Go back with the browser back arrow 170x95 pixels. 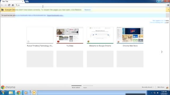pyautogui.click(x=2, y=5)
